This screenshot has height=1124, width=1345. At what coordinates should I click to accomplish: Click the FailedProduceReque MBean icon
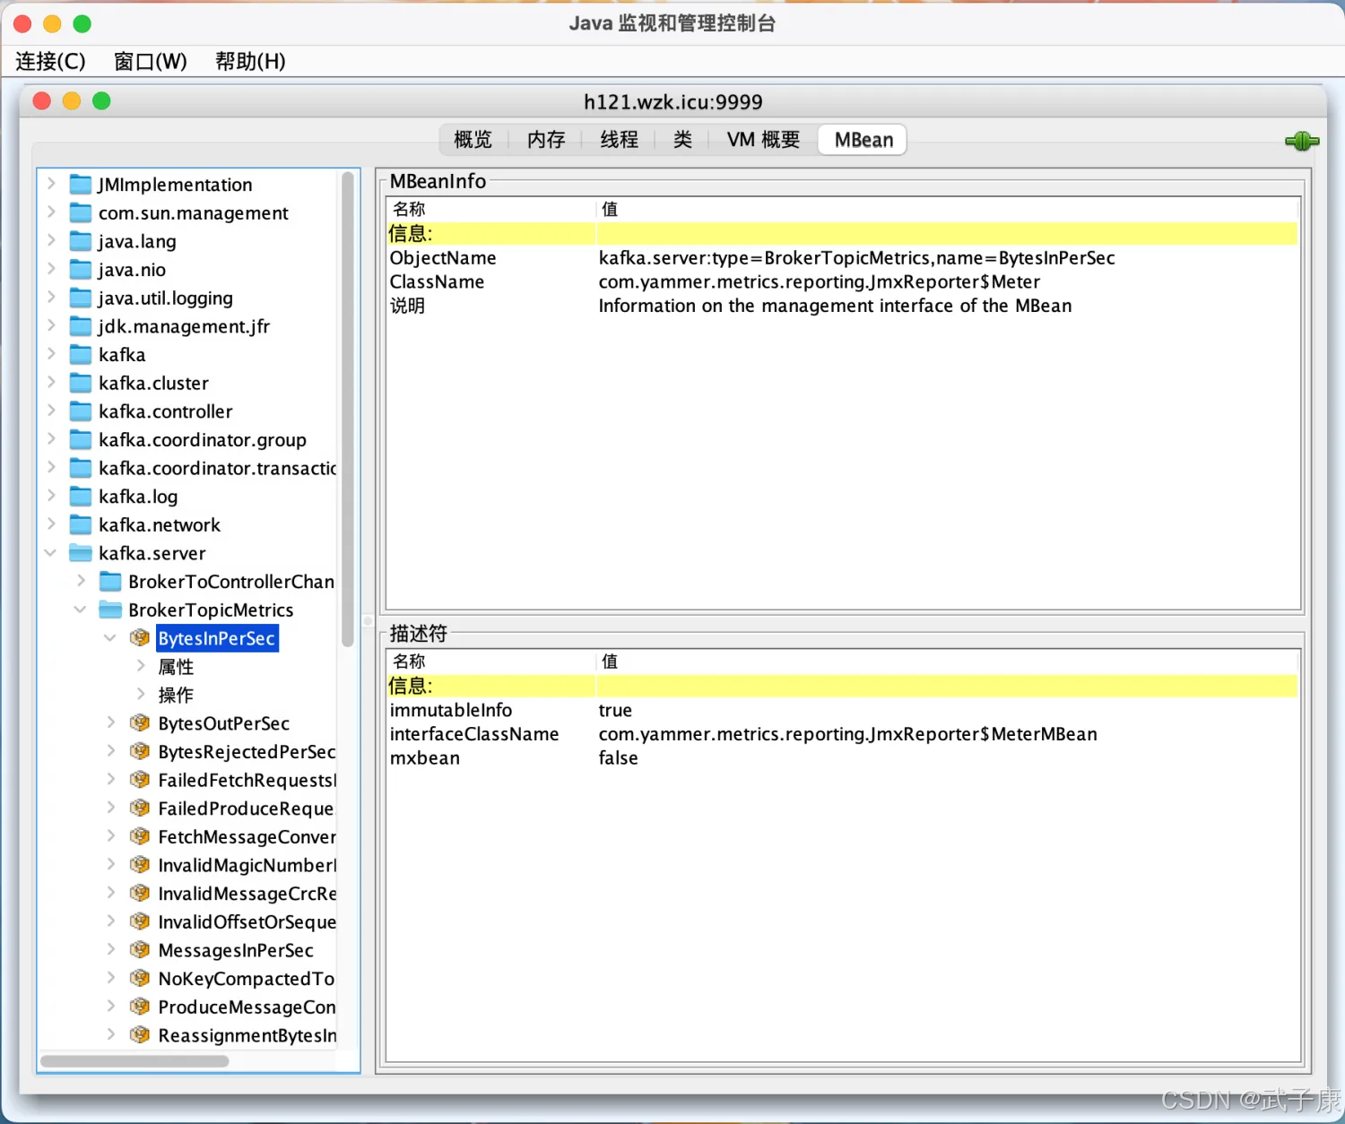tap(140, 808)
